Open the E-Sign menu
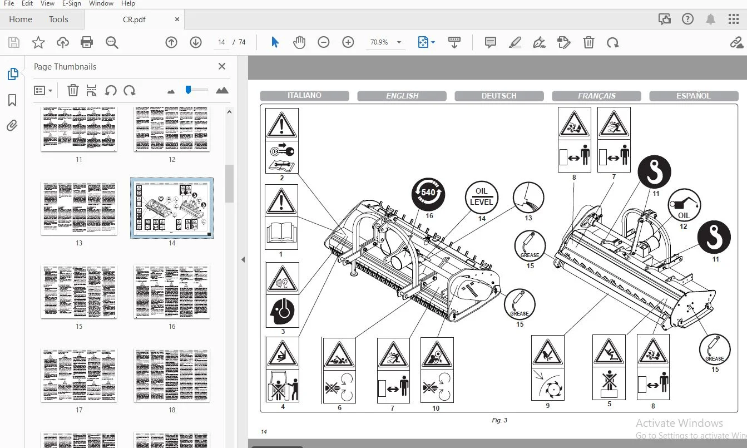Image resolution: width=747 pixels, height=448 pixels. (72, 3)
